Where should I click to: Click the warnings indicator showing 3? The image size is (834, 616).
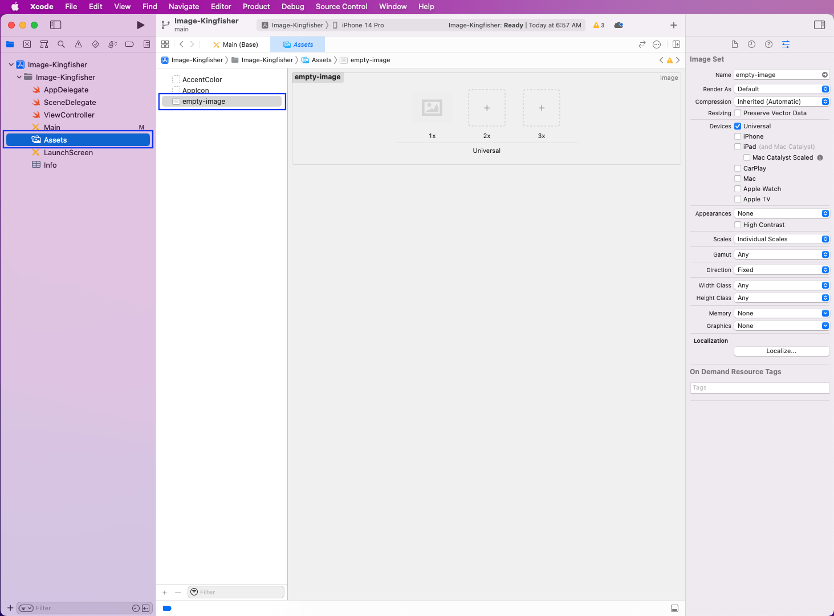[x=599, y=25]
